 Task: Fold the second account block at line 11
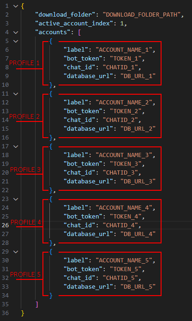tap(16, 94)
